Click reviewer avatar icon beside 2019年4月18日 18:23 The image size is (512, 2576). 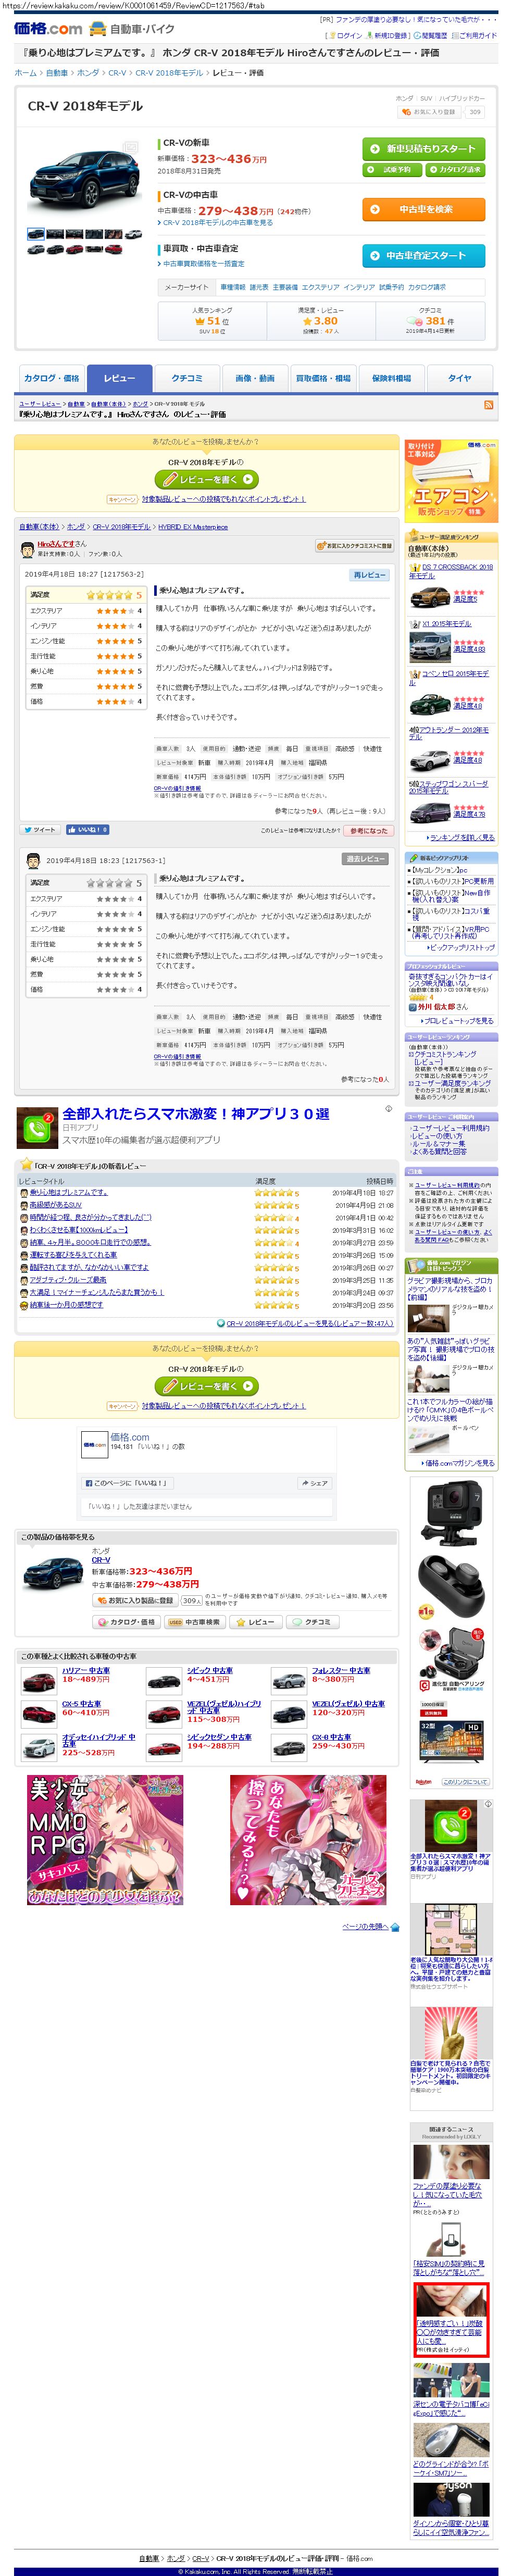(x=33, y=860)
